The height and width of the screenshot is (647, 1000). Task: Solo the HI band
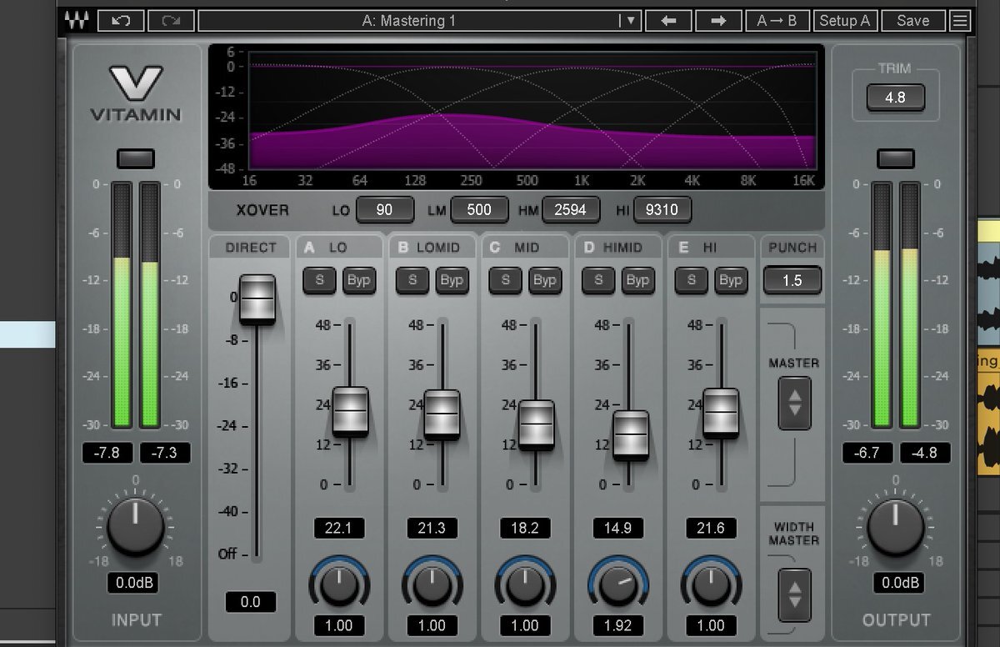click(x=692, y=280)
